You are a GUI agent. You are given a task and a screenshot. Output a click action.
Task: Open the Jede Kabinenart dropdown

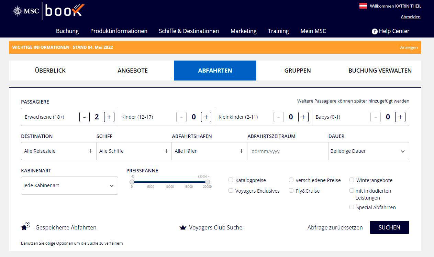click(69, 185)
